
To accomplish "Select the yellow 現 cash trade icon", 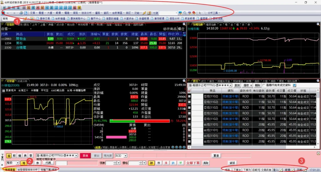I will coord(24,163).
